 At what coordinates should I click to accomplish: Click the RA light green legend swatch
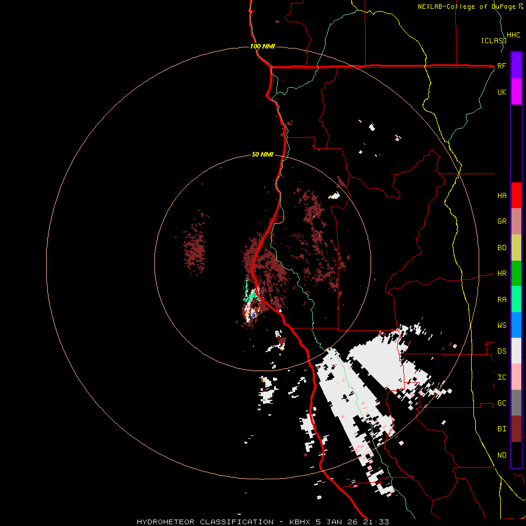pyautogui.click(x=516, y=299)
